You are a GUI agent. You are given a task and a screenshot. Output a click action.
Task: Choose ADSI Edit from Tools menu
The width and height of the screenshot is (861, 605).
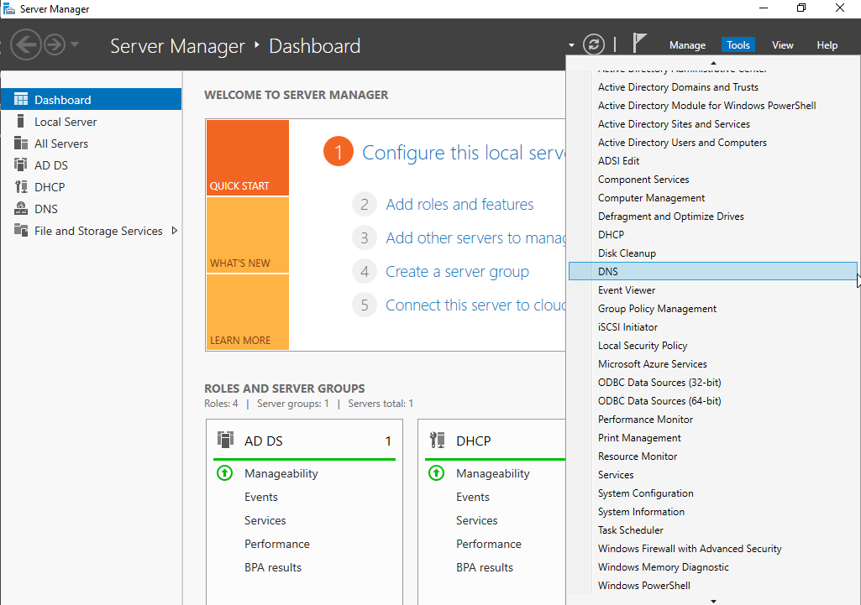click(x=713, y=161)
